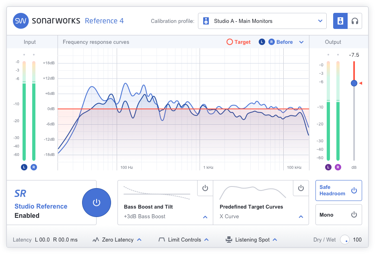Expand the Before curve view selector
Screen dimensions: 375x254
(301, 41)
